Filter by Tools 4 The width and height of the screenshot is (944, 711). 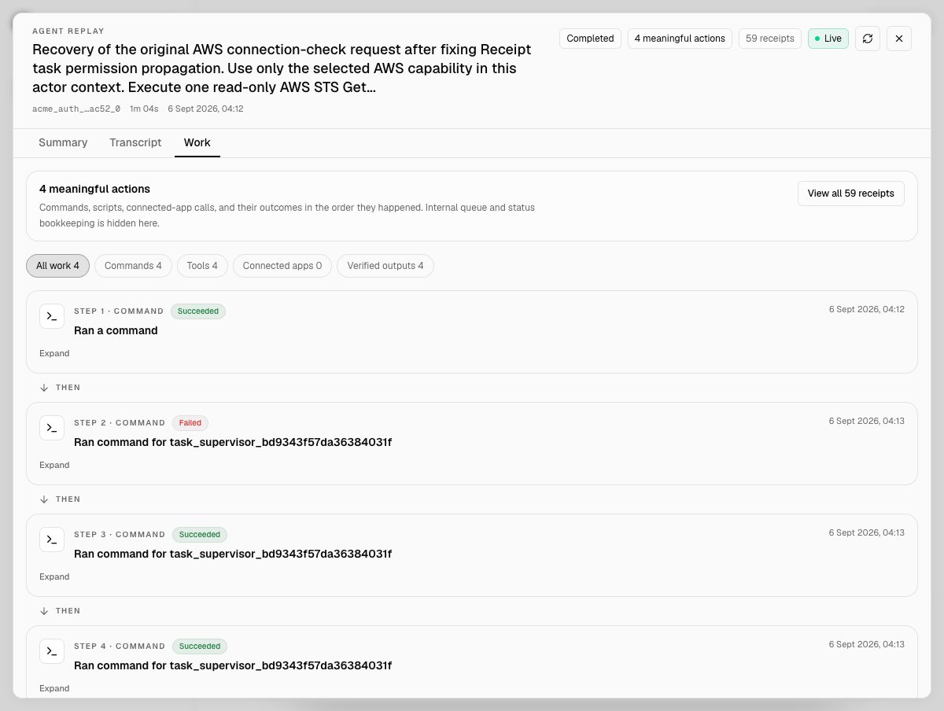coord(203,266)
